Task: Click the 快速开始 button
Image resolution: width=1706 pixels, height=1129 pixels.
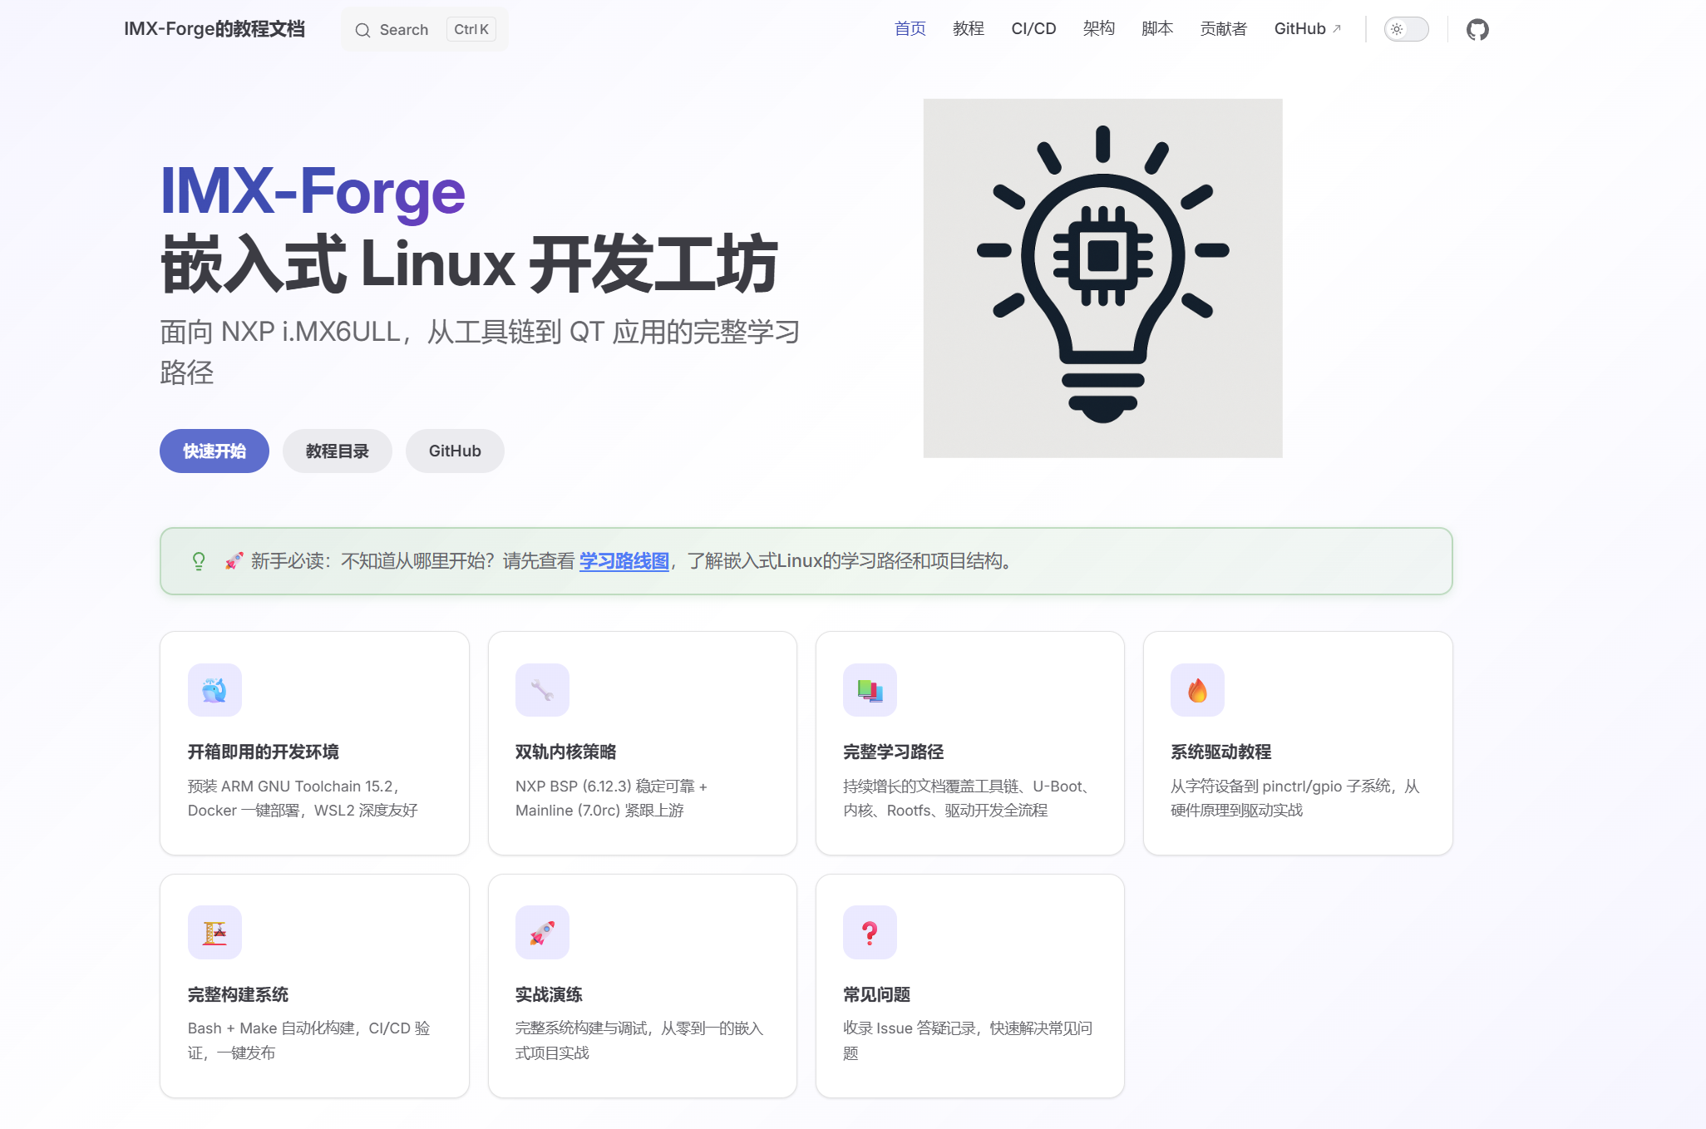Action: 214,451
